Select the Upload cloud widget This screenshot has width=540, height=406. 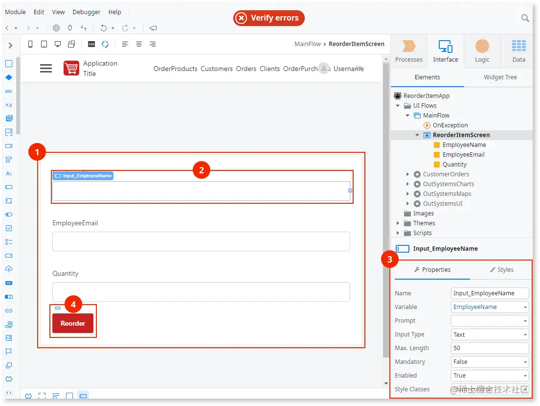point(9,269)
